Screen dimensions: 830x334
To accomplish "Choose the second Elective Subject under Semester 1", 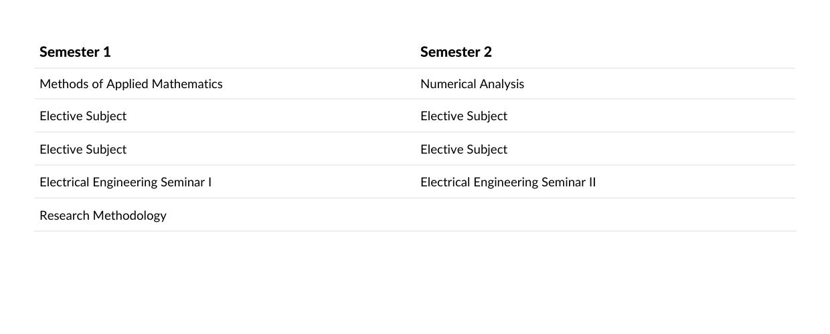I will click(x=83, y=150).
